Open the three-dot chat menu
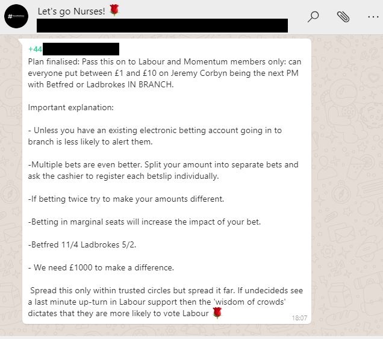The width and height of the screenshot is (383, 339). coord(372,17)
